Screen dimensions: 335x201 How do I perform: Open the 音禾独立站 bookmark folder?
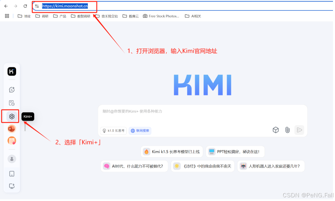(x=106, y=16)
